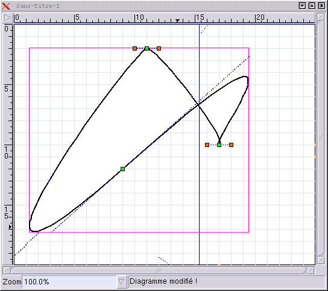Click the vertical scrollbar thumb
The image size is (328, 291).
click(x=321, y=139)
